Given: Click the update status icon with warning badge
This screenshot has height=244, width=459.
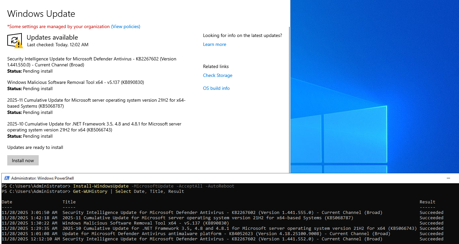Looking at the screenshot, I should [x=15, y=41].
